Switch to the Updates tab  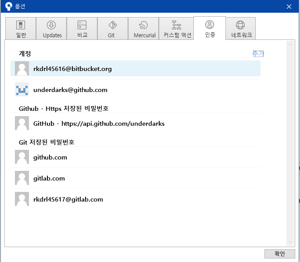point(51,28)
